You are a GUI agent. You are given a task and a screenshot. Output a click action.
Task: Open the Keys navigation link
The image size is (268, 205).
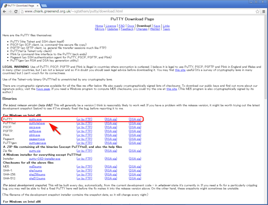(x=157, y=26)
